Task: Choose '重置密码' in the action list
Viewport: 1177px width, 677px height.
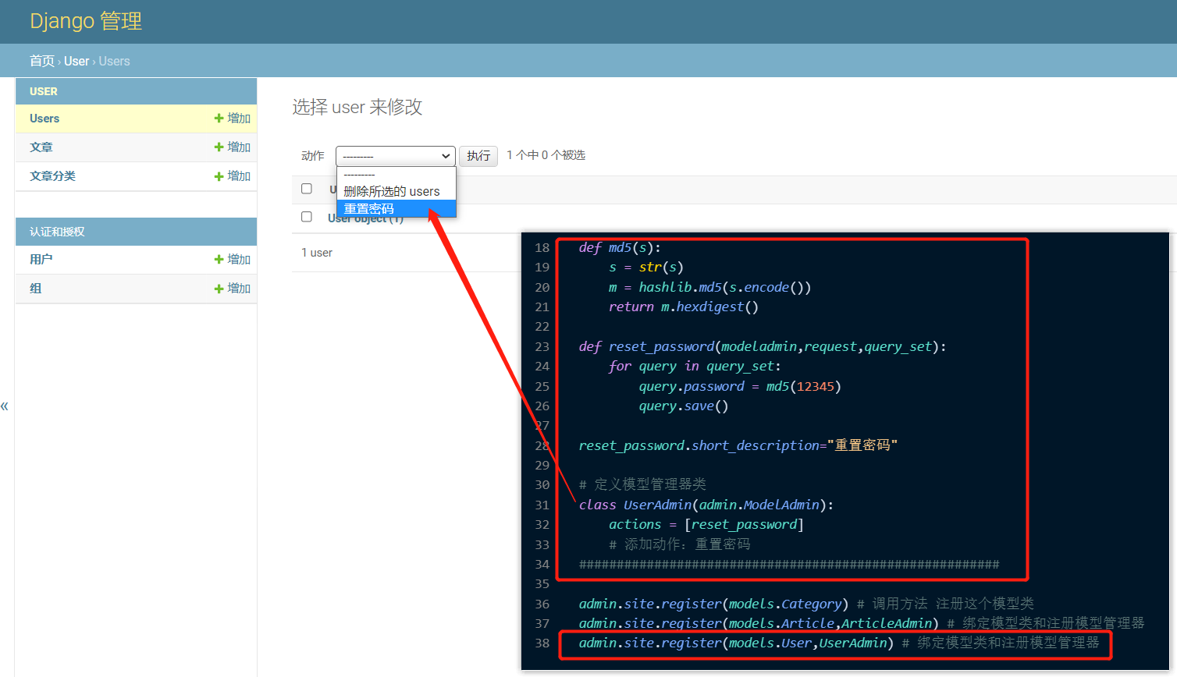Action: tap(396, 208)
